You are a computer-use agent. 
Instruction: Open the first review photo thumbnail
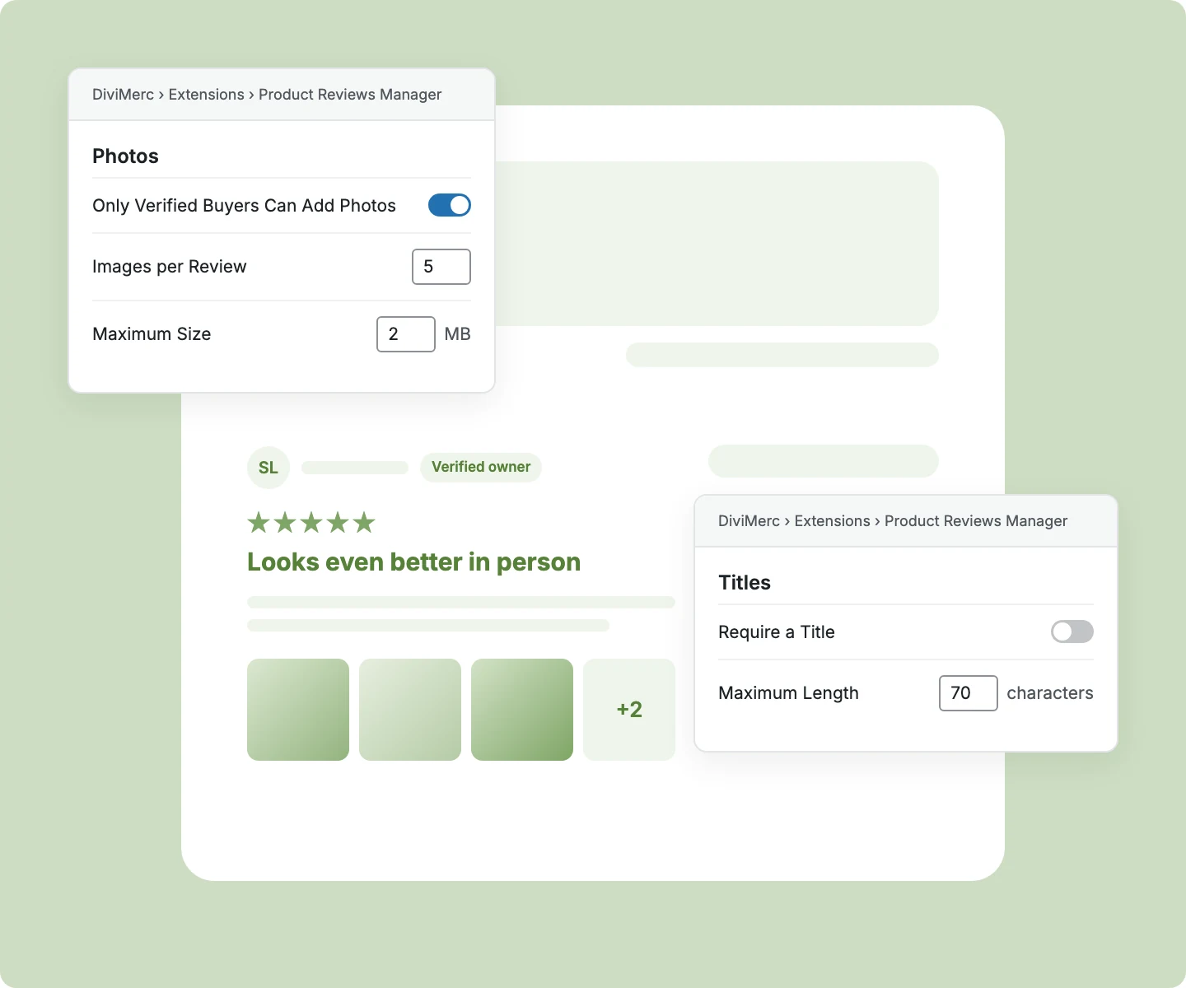(x=298, y=710)
